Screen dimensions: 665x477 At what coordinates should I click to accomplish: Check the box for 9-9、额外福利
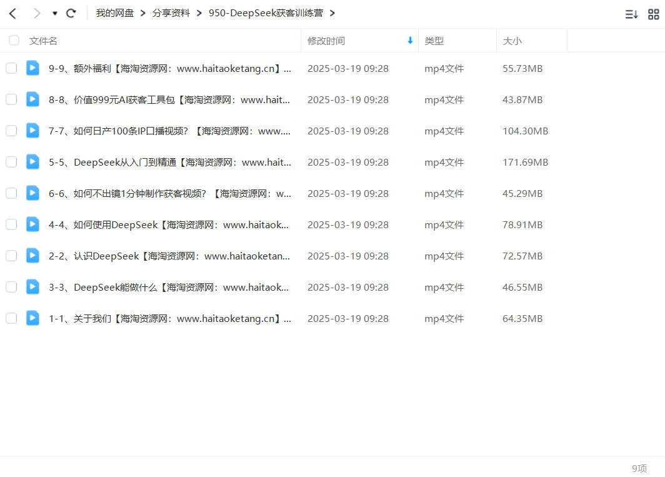pyautogui.click(x=11, y=68)
